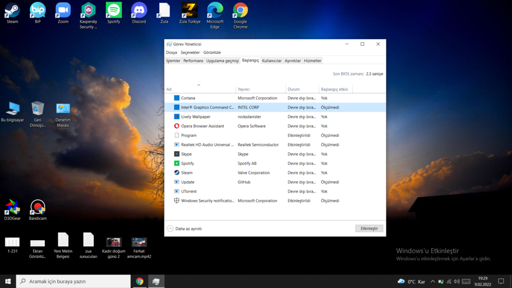Select Geri Dönüşüm recycle bin icon
This screenshot has height=288, width=512.
[x=38, y=114]
